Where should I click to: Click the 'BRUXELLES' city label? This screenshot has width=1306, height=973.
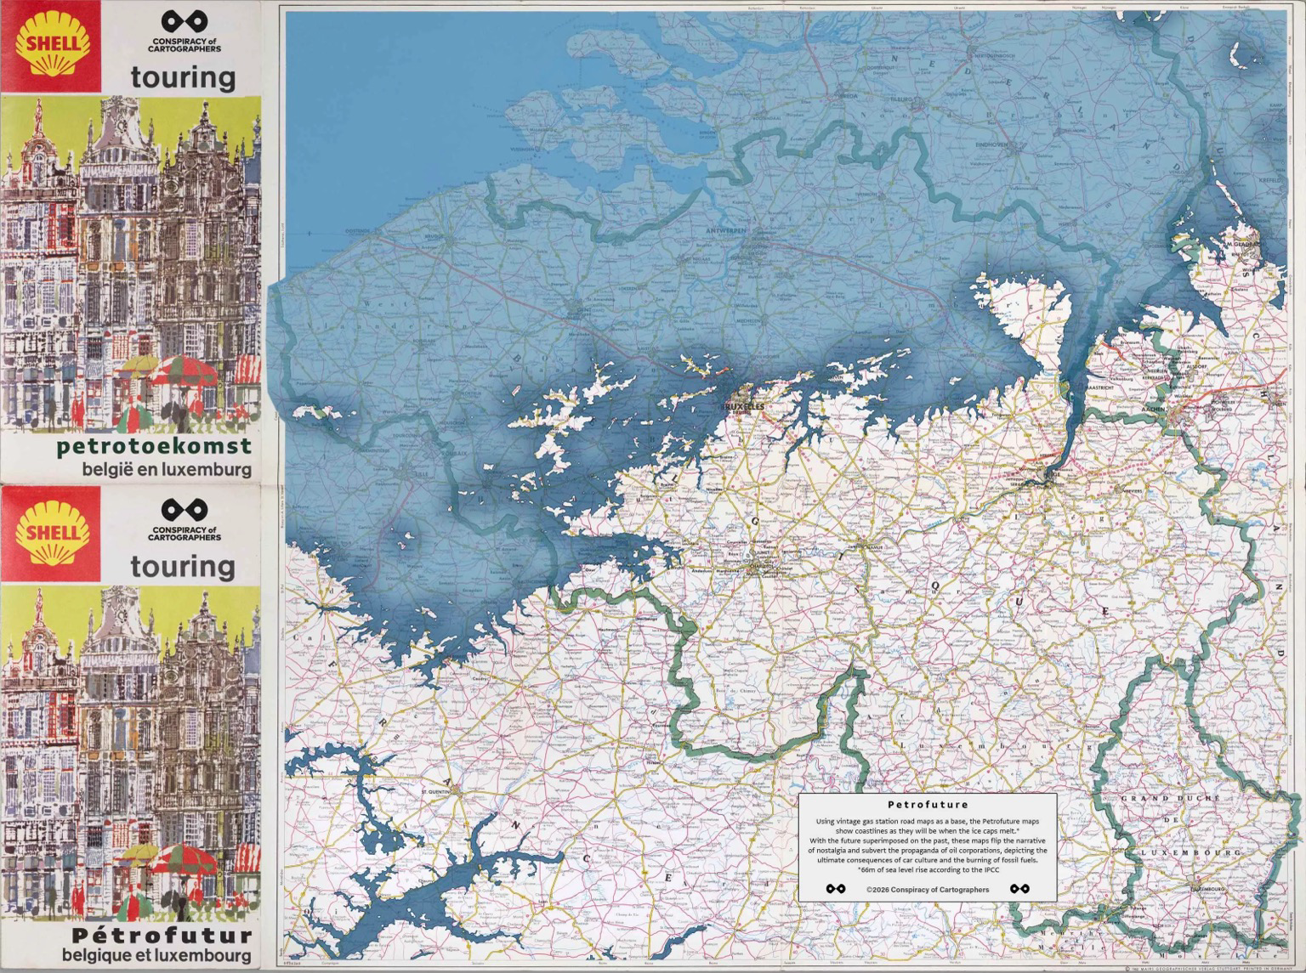742,407
